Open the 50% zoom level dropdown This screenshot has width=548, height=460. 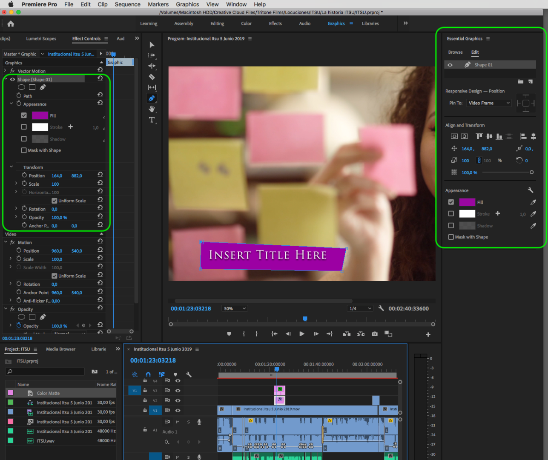[235, 308]
